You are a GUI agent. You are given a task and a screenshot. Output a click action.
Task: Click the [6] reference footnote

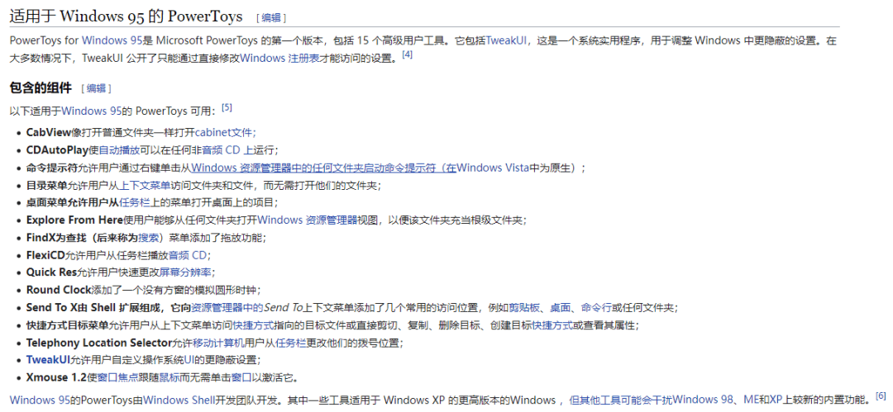(881, 395)
